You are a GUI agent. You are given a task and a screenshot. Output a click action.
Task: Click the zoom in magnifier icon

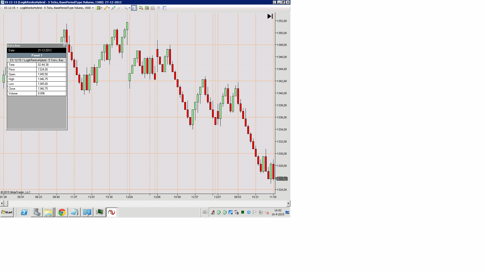coord(113,8)
